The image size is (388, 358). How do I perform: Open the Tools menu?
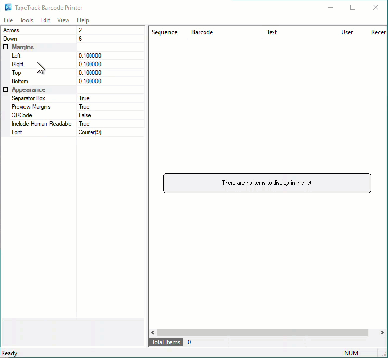point(27,20)
